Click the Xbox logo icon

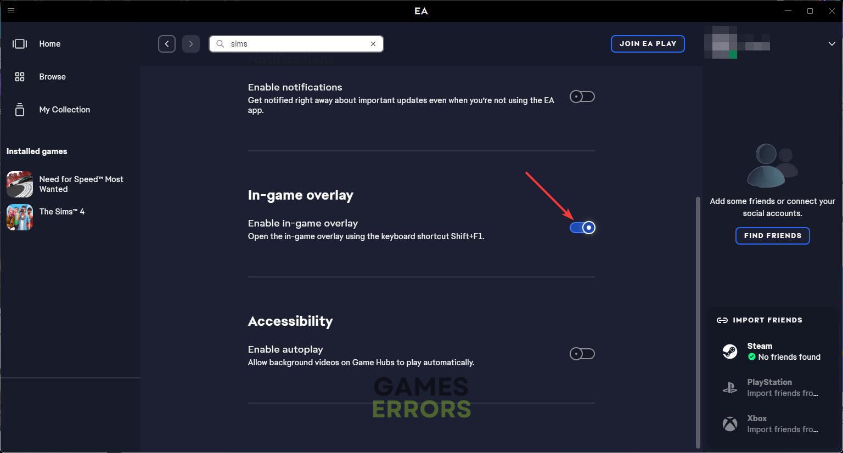pyautogui.click(x=729, y=424)
